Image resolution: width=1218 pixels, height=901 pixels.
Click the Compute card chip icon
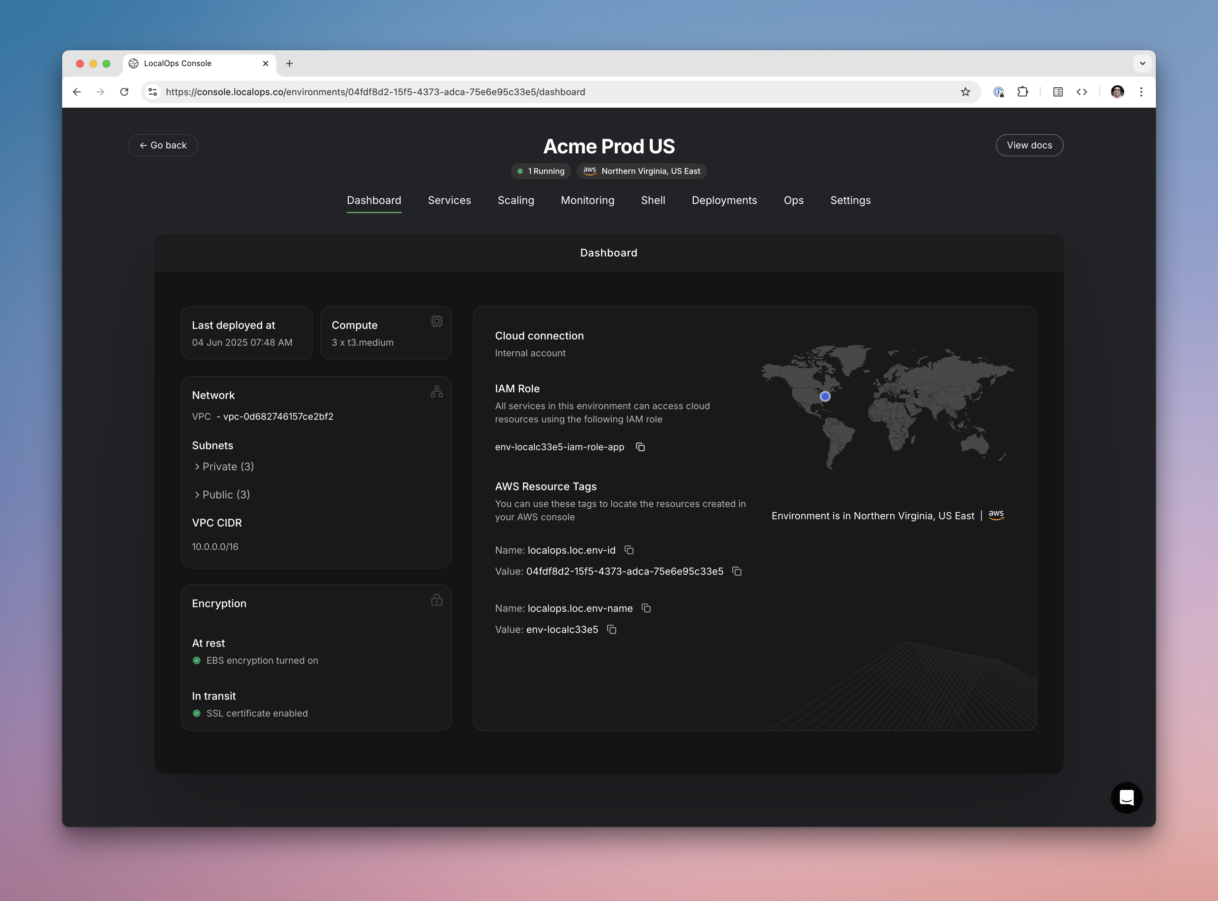(x=437, y=321)
